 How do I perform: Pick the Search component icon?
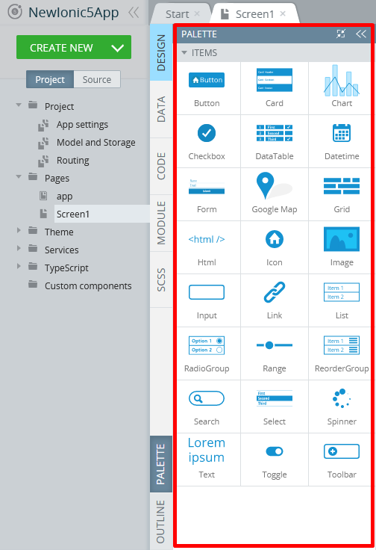pyautogui.click(x=207, y=407)
